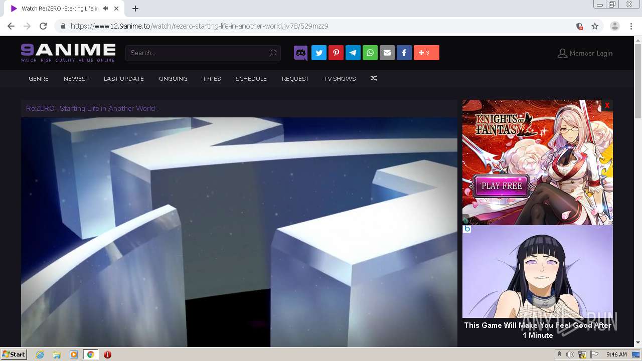Open the Discord share icon
The image size is (642, 361).
point(301,53)
